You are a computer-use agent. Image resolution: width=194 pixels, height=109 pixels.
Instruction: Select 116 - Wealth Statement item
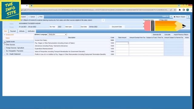13,54
